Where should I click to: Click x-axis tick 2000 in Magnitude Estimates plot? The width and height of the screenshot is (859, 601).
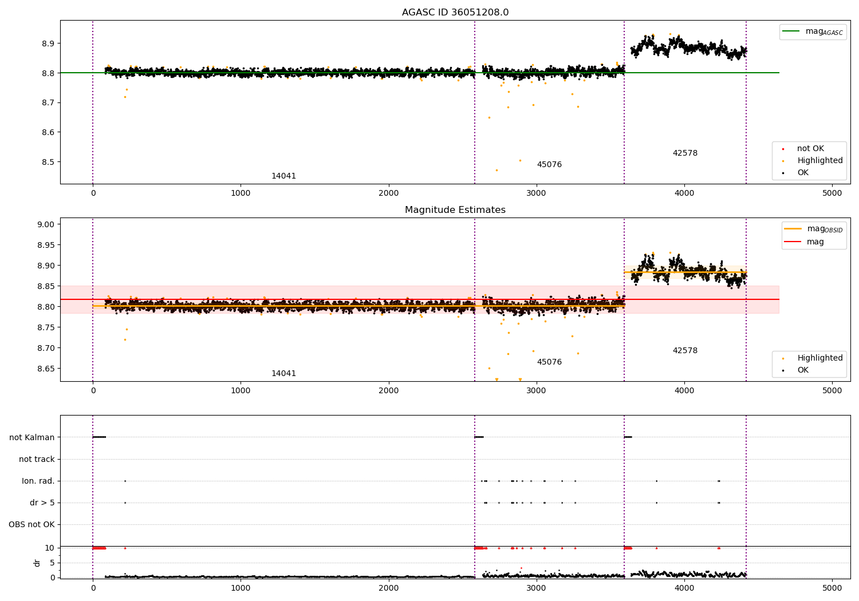tap(389, 391)
